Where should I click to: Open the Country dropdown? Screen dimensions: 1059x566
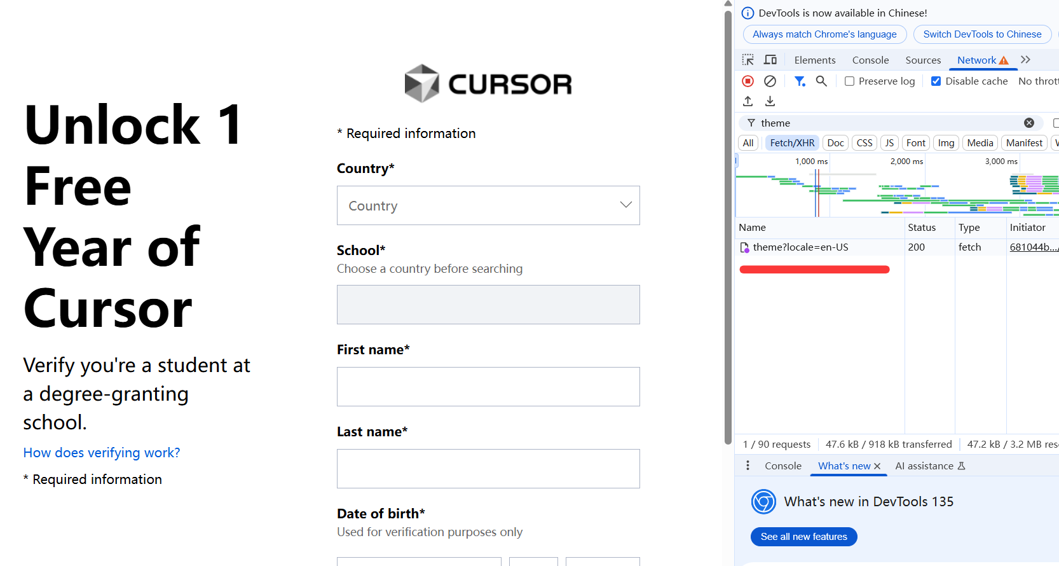click(488, 205)
